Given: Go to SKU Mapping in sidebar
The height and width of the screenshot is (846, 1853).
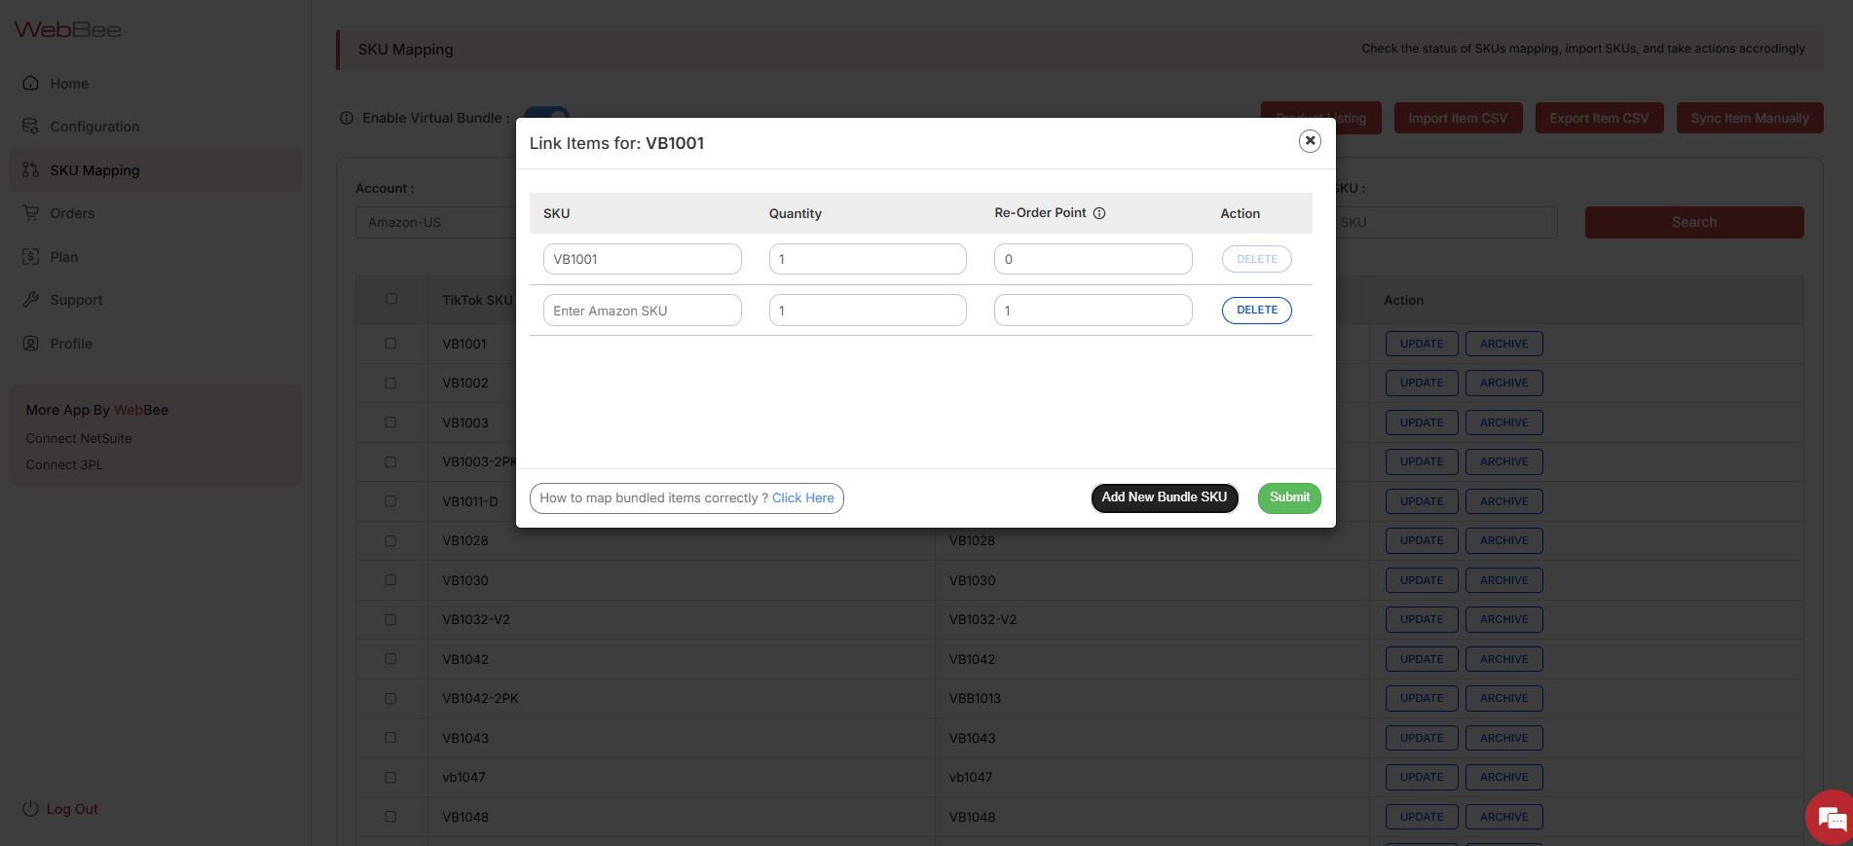Looking at the screenshot, I should tap(94, 170).
